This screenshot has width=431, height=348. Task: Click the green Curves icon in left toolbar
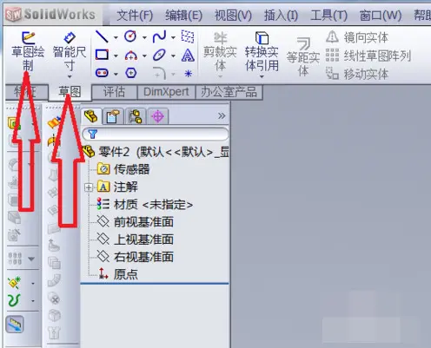pos(14,300)
